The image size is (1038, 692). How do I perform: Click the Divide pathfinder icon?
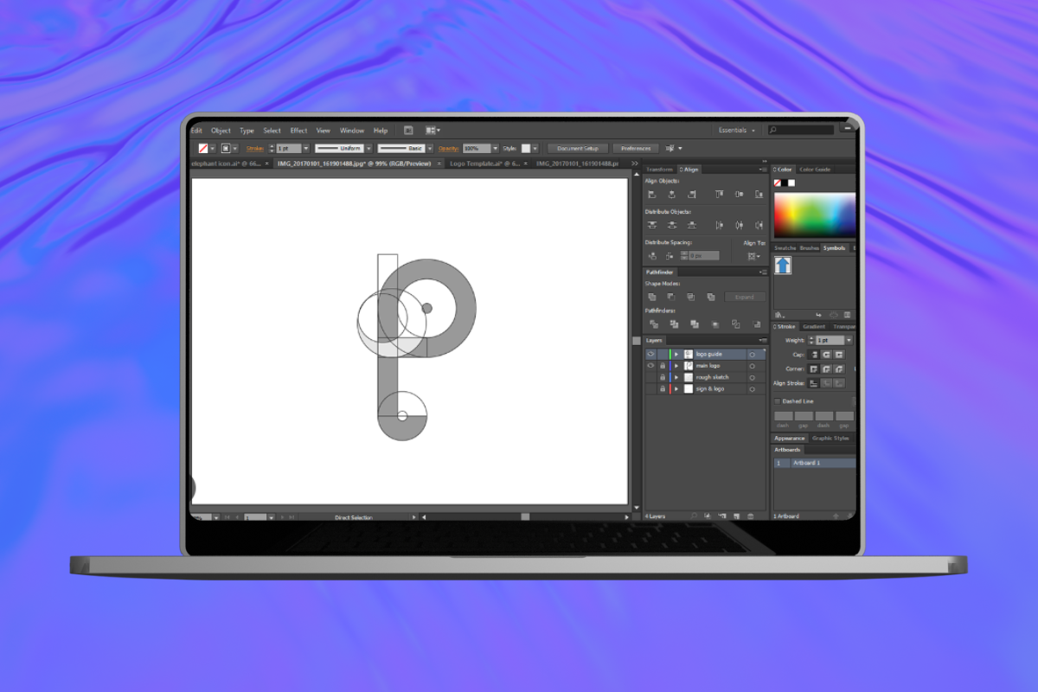point(654,324)
